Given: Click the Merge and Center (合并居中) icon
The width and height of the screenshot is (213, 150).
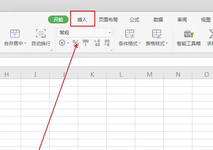Looking at the screenshot, I should coord(15,34).
